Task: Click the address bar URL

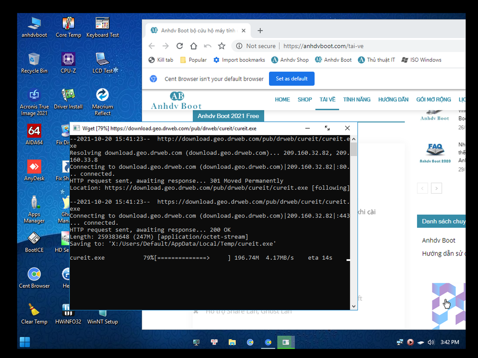Action: (x=323, y=46)
